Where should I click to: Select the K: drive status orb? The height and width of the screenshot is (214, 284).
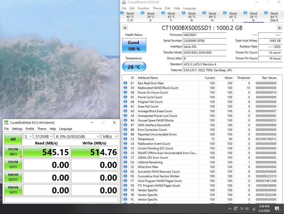tap(245, 13)
